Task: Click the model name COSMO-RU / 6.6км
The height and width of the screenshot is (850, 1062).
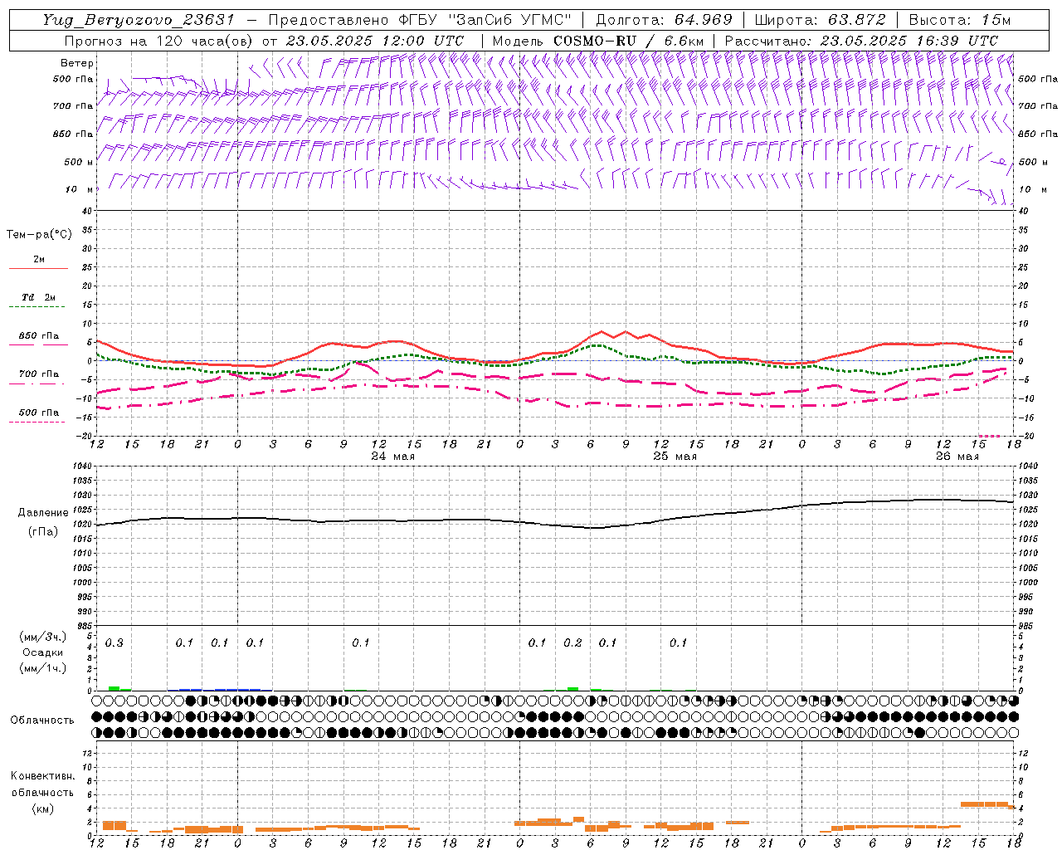Action: click(630, 41)
